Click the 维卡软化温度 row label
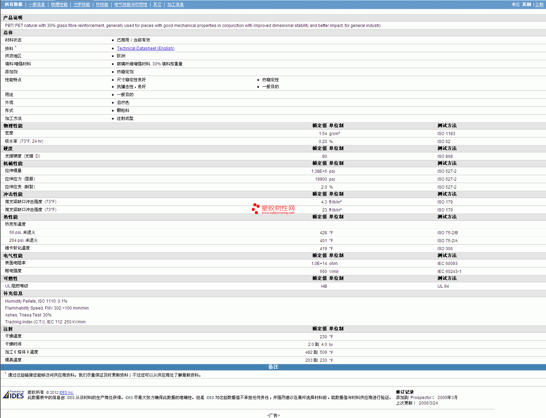Screen dimensions: 546x418 pos(17,248)
